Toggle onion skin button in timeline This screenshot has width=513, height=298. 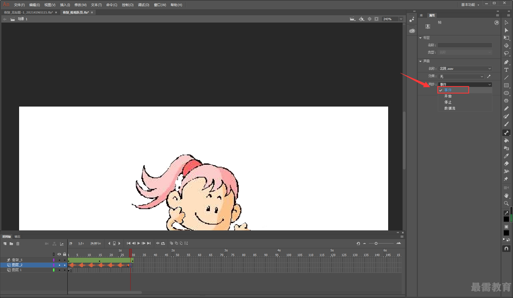pyautogui.click(x=171, y=243)
